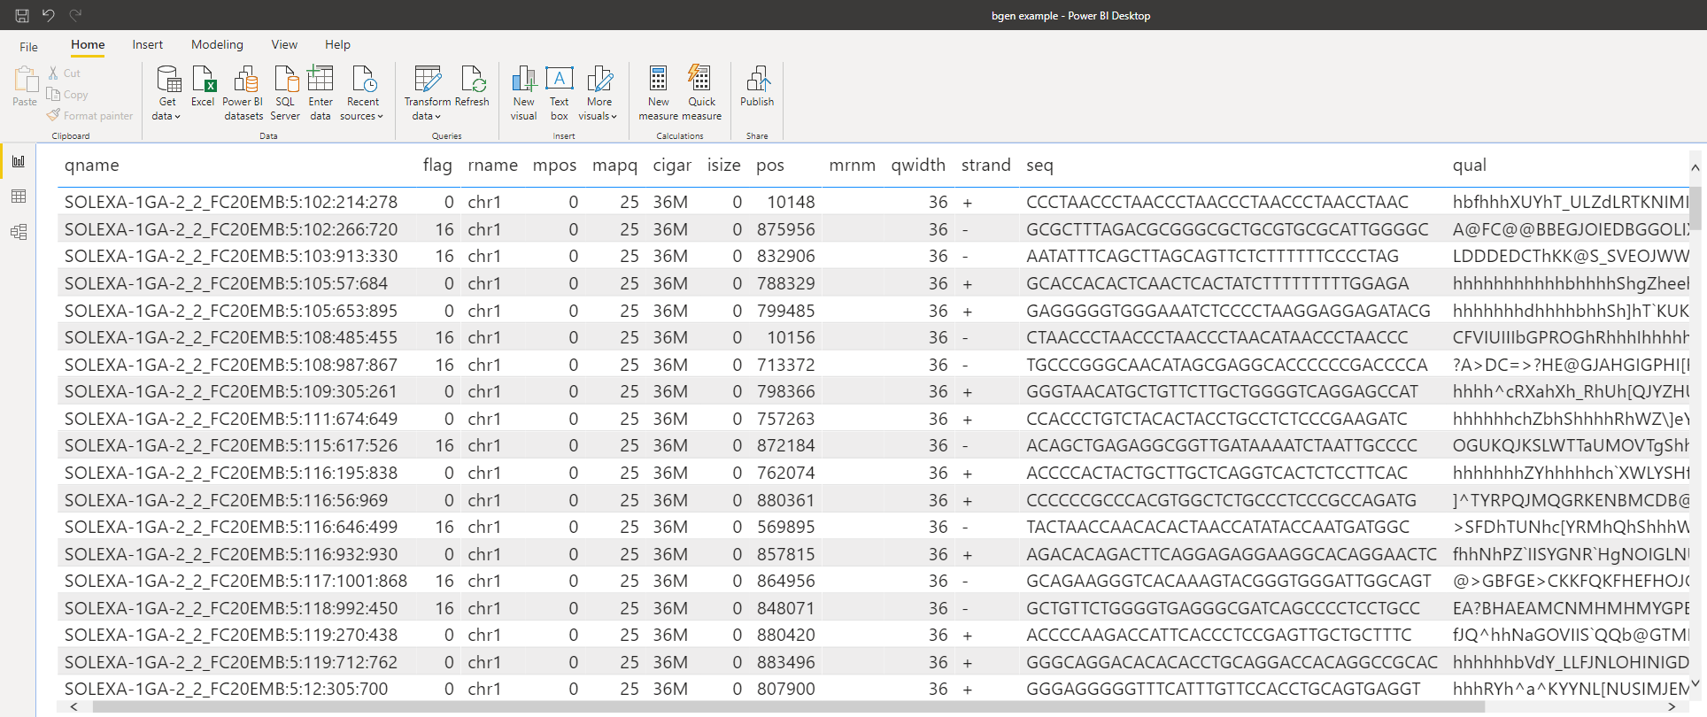
Task: Sort by the mapq column header
Action: coord(614,166)
